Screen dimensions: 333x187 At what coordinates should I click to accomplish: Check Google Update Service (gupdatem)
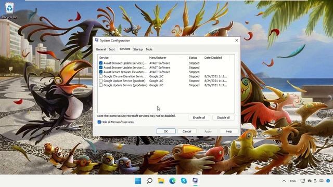[100, 85]
